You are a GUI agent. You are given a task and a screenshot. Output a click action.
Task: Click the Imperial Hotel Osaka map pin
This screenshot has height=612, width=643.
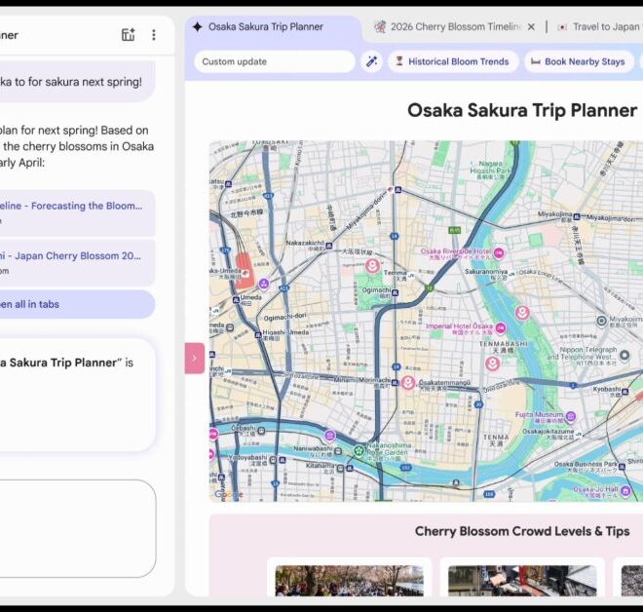tap(501, 328)
